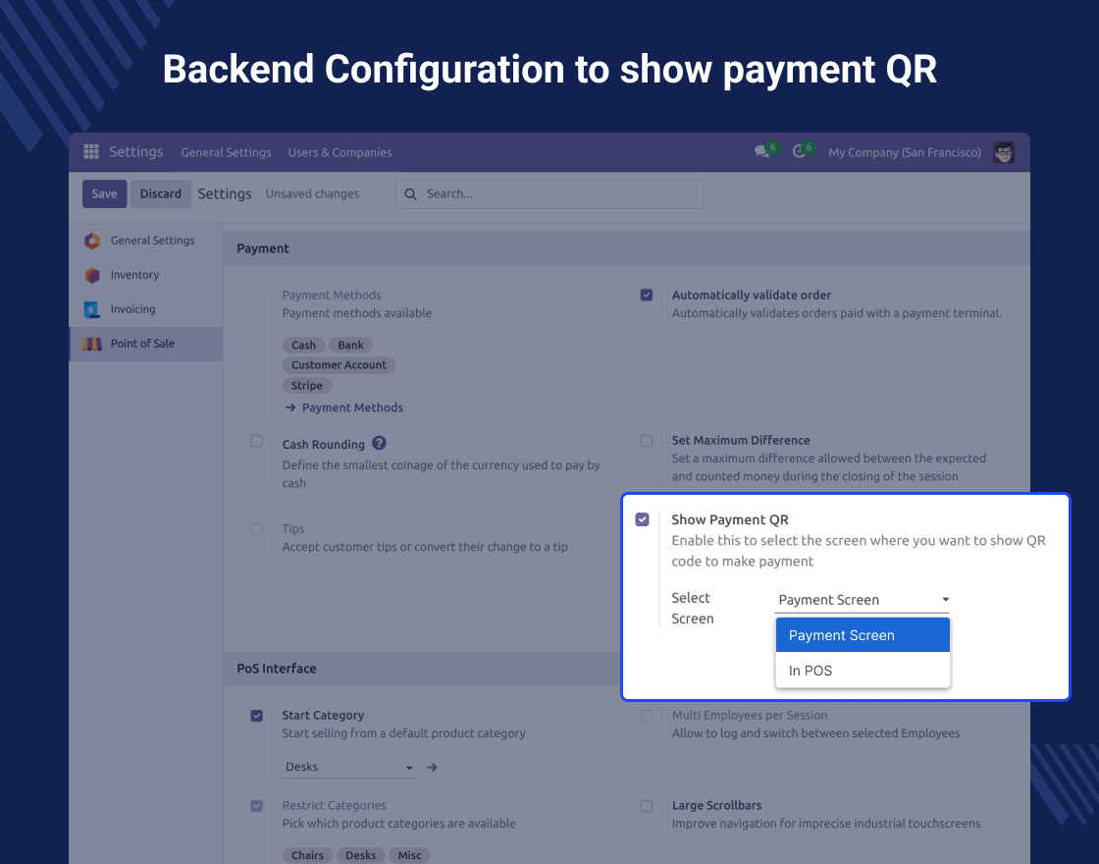This screenshot has height=864, width=1099.
Task: Click the Inventory sidebar icon
Action: [92, 275]
